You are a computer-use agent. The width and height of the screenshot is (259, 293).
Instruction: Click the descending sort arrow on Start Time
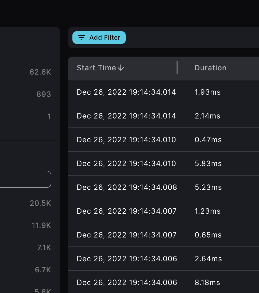click(121, 68)
